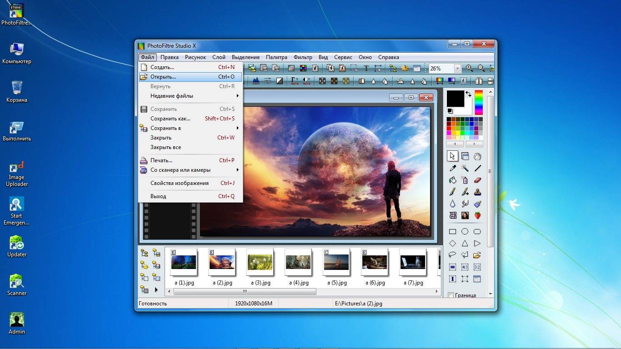Choose Открыть... from the Файл menu
This screenshot has height=349, width=621.
(x=190, y=77)
